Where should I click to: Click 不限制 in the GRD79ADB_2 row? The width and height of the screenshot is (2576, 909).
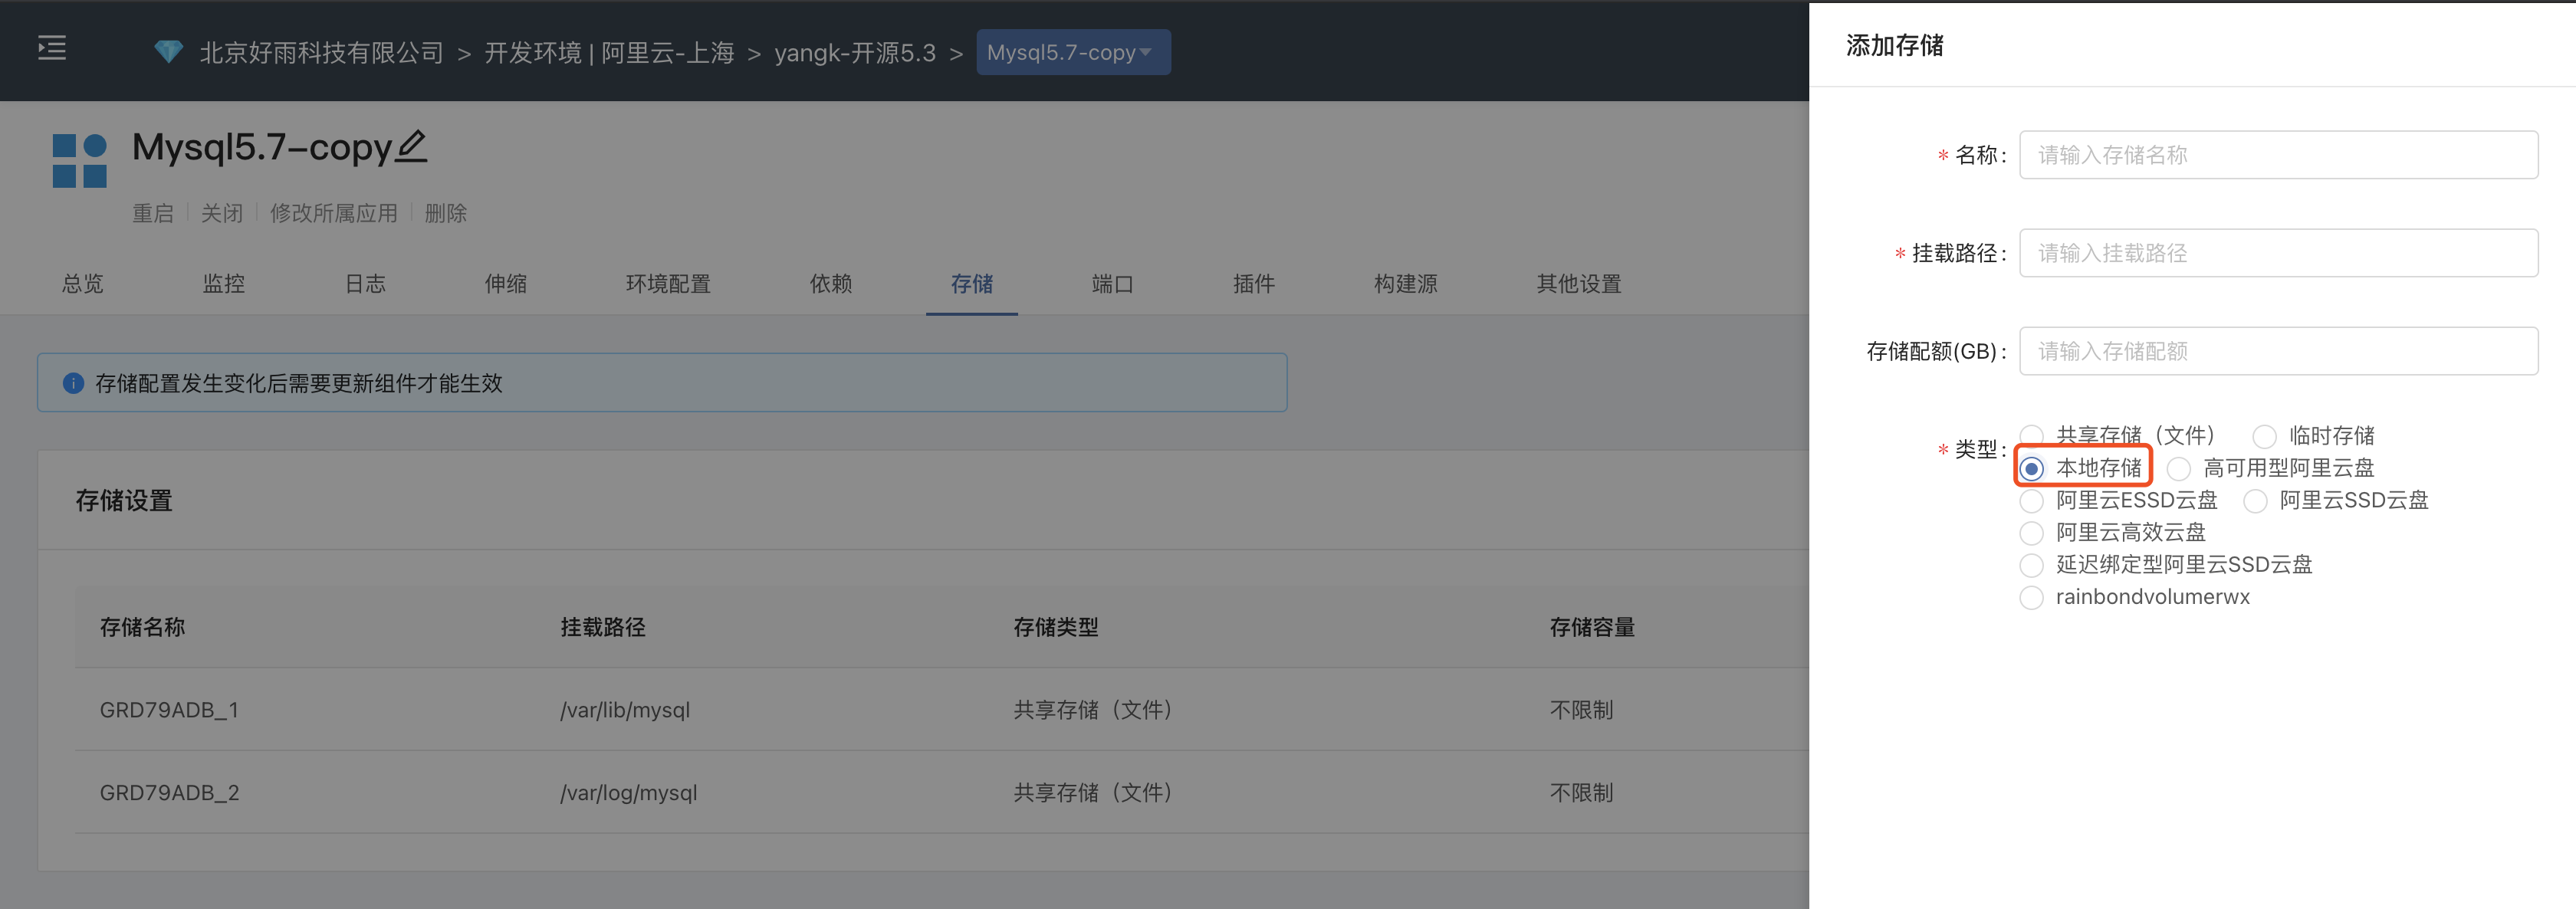click(1581, 793)
